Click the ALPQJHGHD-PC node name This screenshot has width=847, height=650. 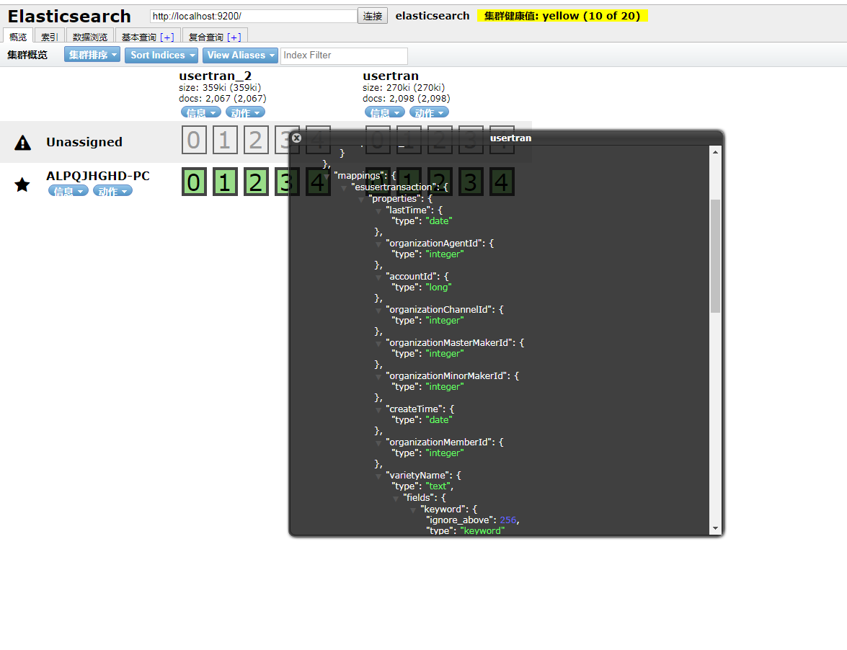click(98, 176)
